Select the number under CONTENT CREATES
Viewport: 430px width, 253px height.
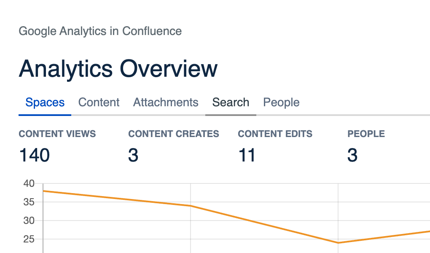[x=133, y=155]
